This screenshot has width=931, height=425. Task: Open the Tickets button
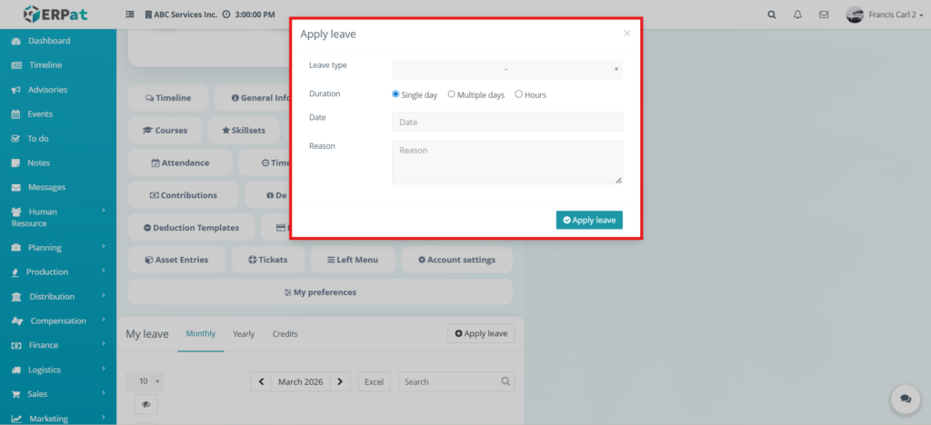pyautogui.click(x=268, y=260)
